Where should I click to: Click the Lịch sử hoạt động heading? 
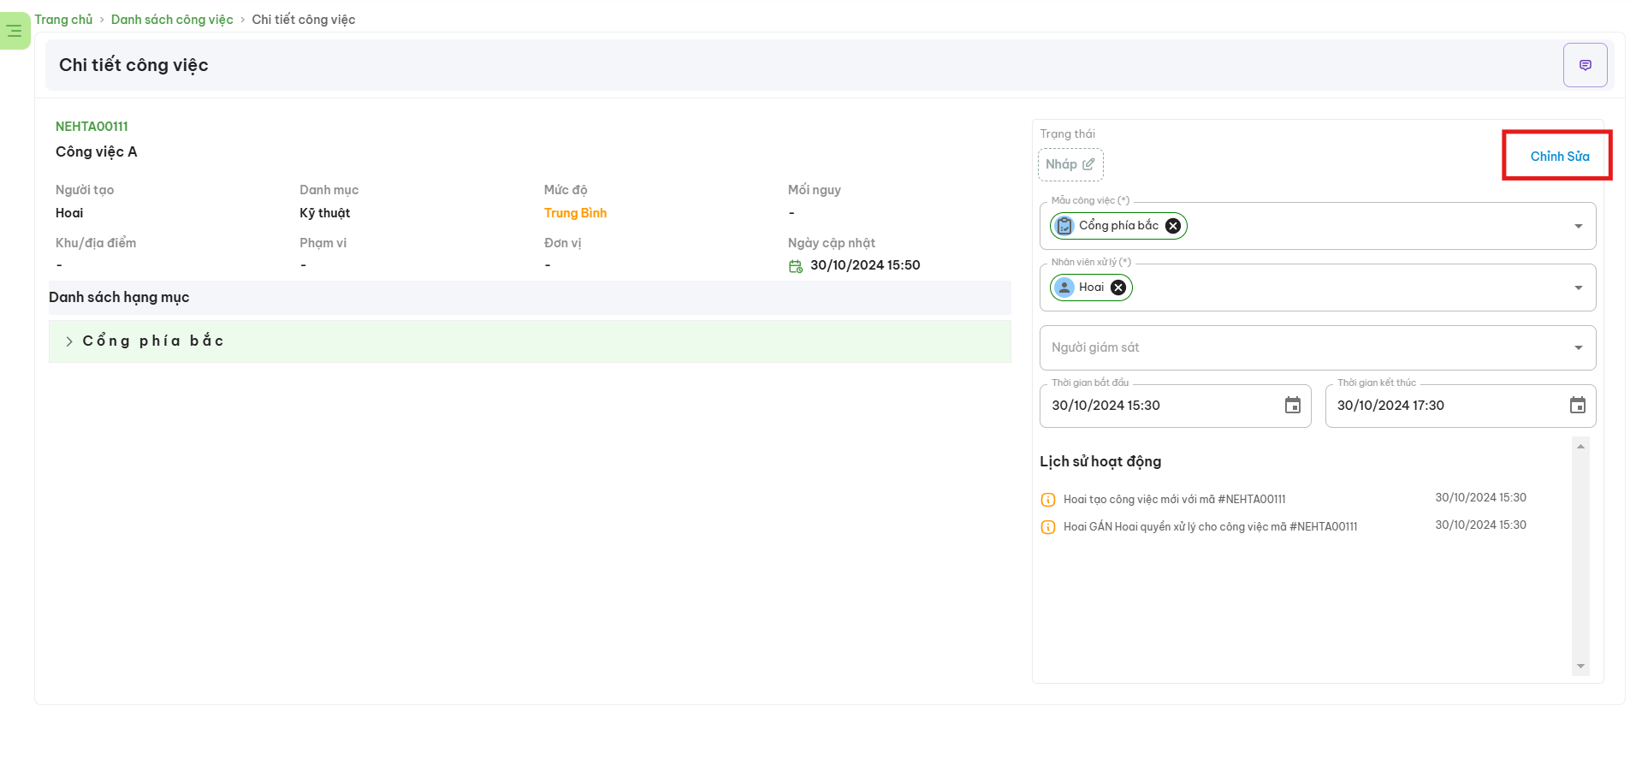[1100, 462]
